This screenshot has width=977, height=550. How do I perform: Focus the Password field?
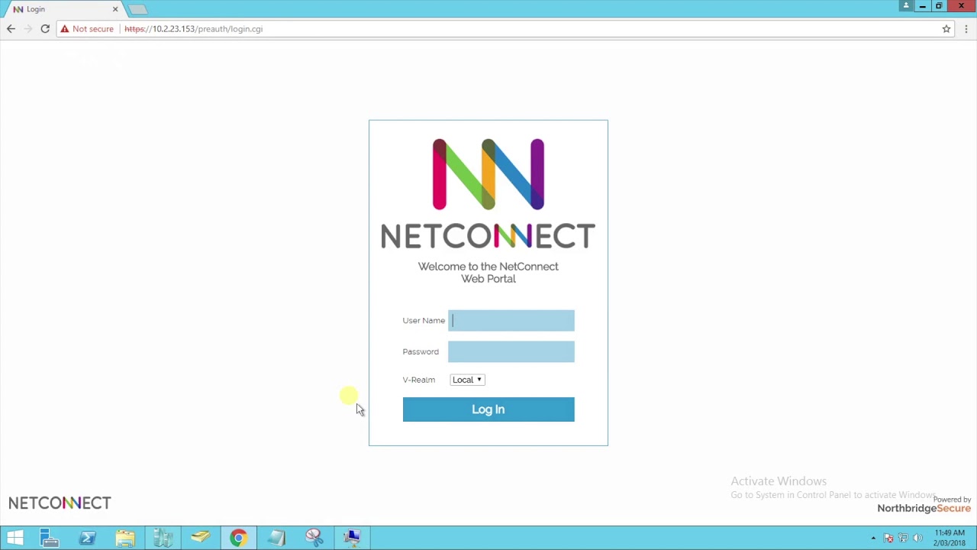(x=511, y=351)
